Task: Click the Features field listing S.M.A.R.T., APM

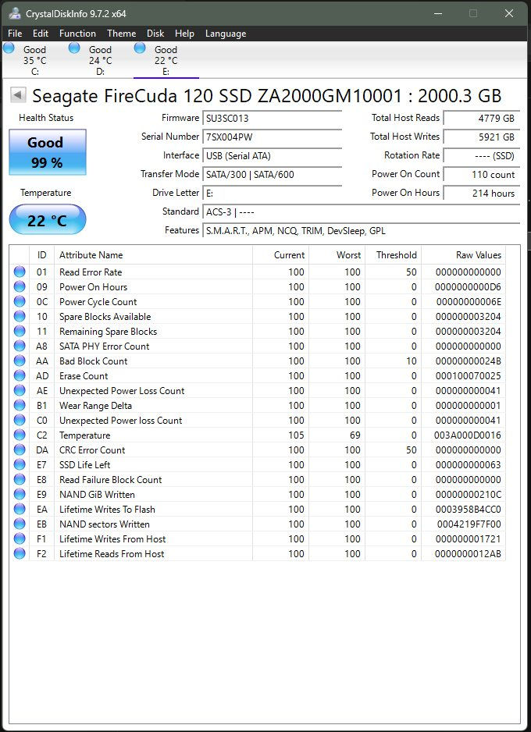Action: pyautogui.click(x=361, y=231)
